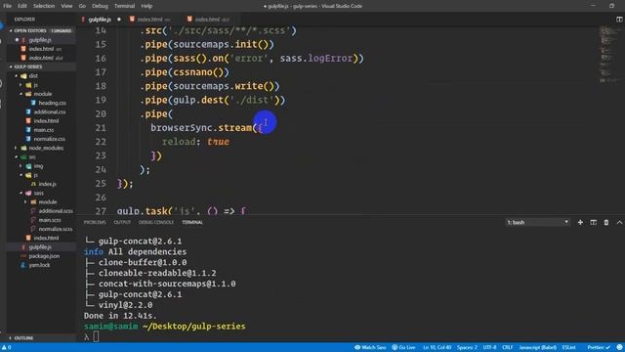Viewport: 625px width, 352px height.
Task: Collapse the Open Editors section
Action: tap(40, 30)
